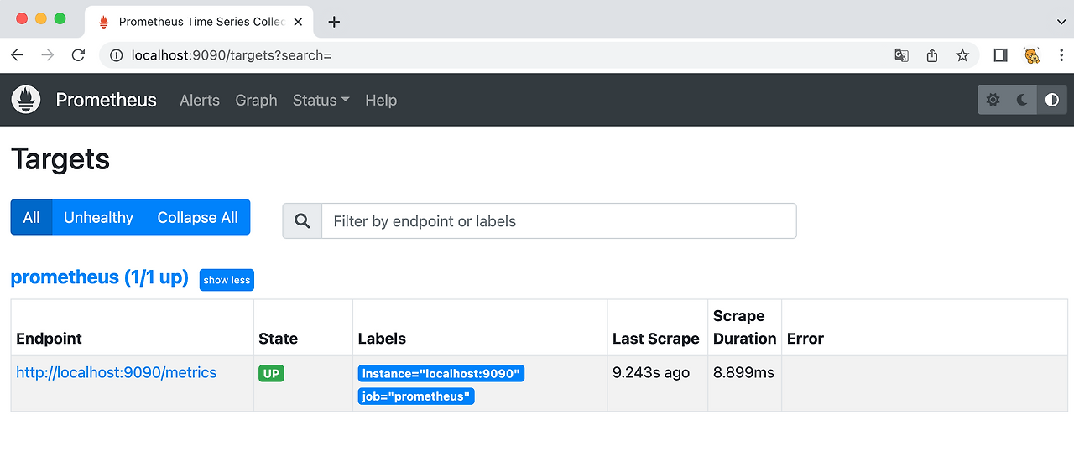Image resolution: width=1074 pixels, height=456 pixels.
Task: Open the localhost:9090/metrics endpoint link
Action: [x=117, y=373]
